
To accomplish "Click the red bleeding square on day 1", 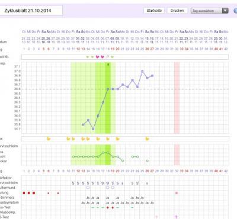I will click(24, 193).
